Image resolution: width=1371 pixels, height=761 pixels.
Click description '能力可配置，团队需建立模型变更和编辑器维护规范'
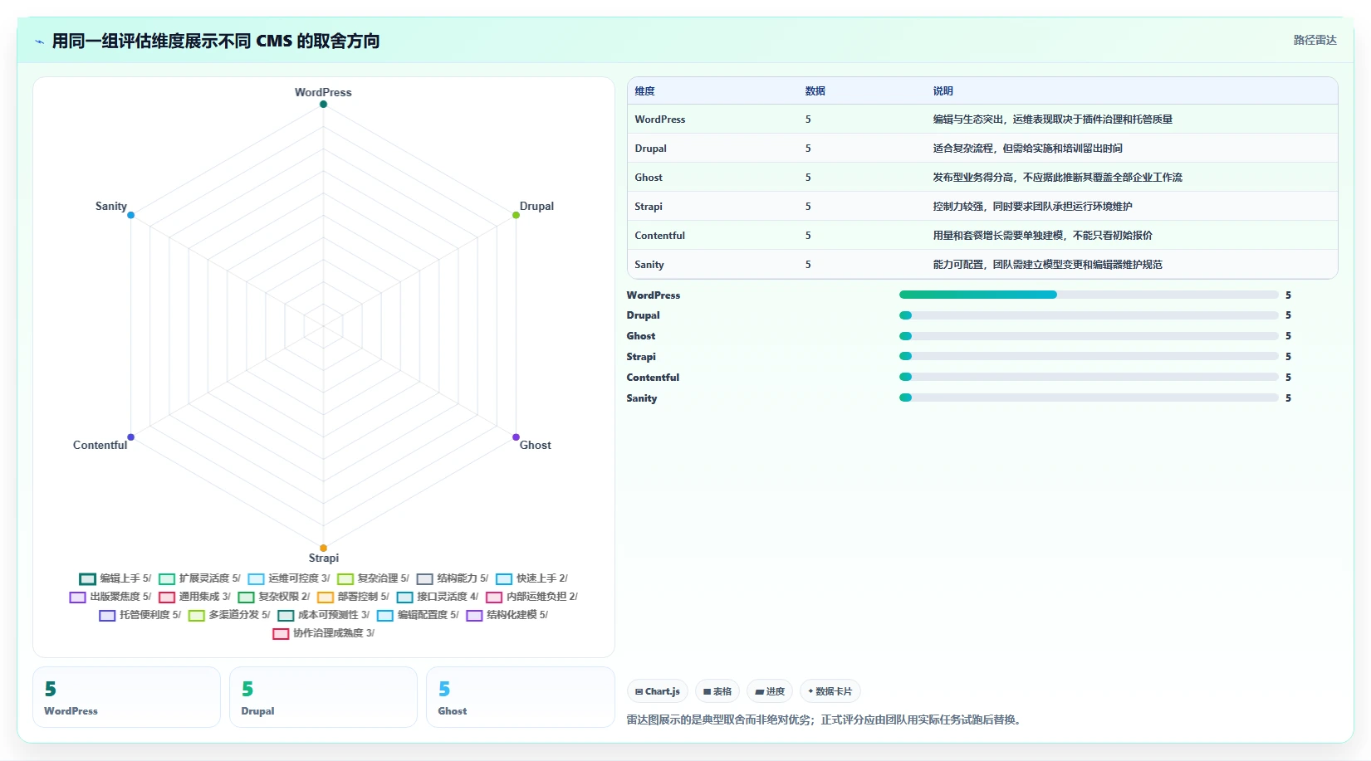(x=1047, y=265)
